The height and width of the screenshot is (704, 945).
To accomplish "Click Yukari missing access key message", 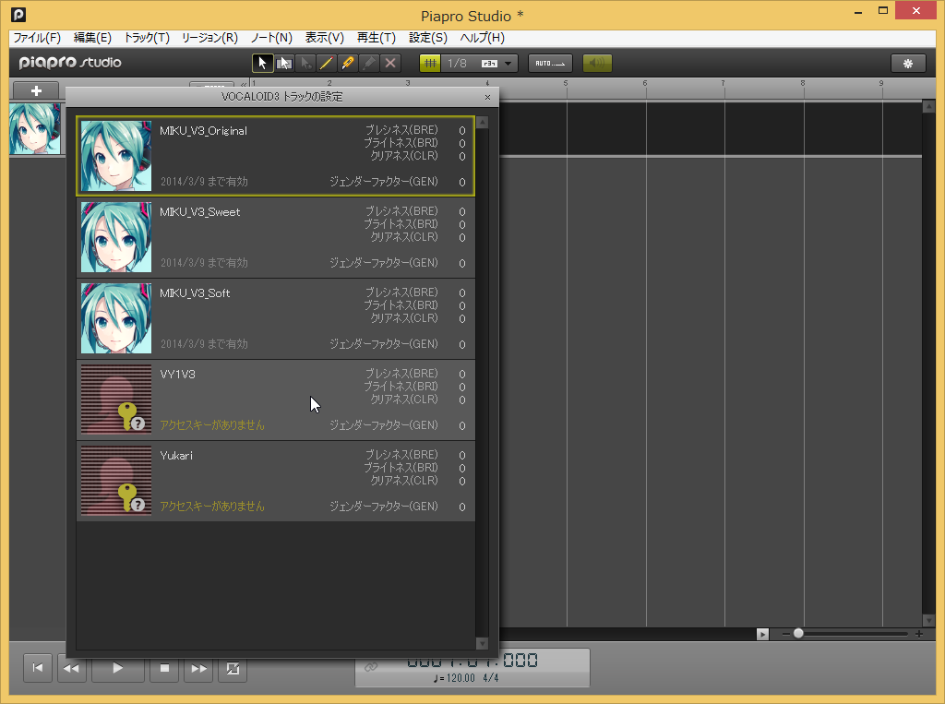I will [x=212, y=507].
